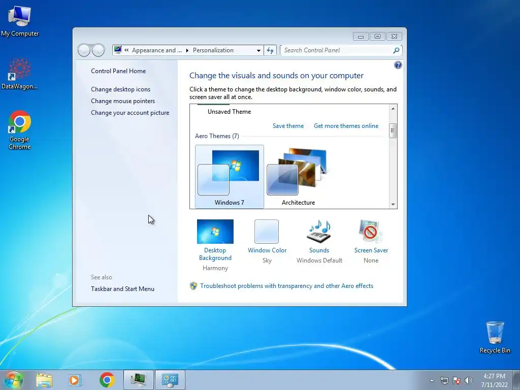Switch to the Control Panel taskbar button
Screen dimensions: 520x390
170,380
